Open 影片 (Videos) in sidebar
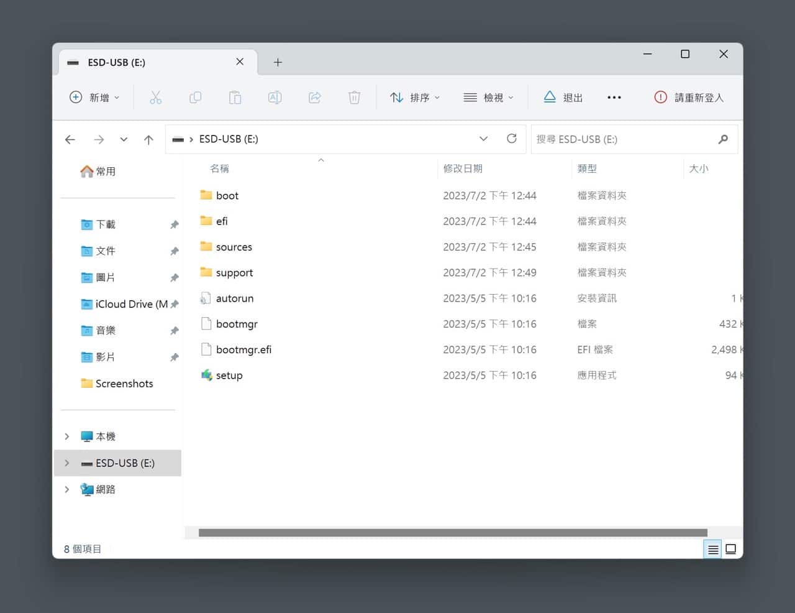This screenshot has width=795, height=613. pyautogui.click(x=98, y=357)
